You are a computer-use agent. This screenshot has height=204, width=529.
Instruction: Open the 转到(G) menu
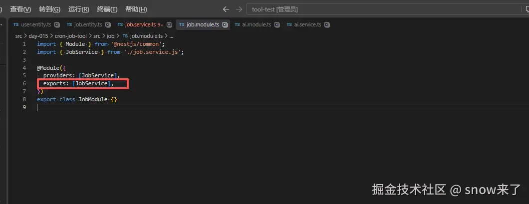[x=49, y=9]
